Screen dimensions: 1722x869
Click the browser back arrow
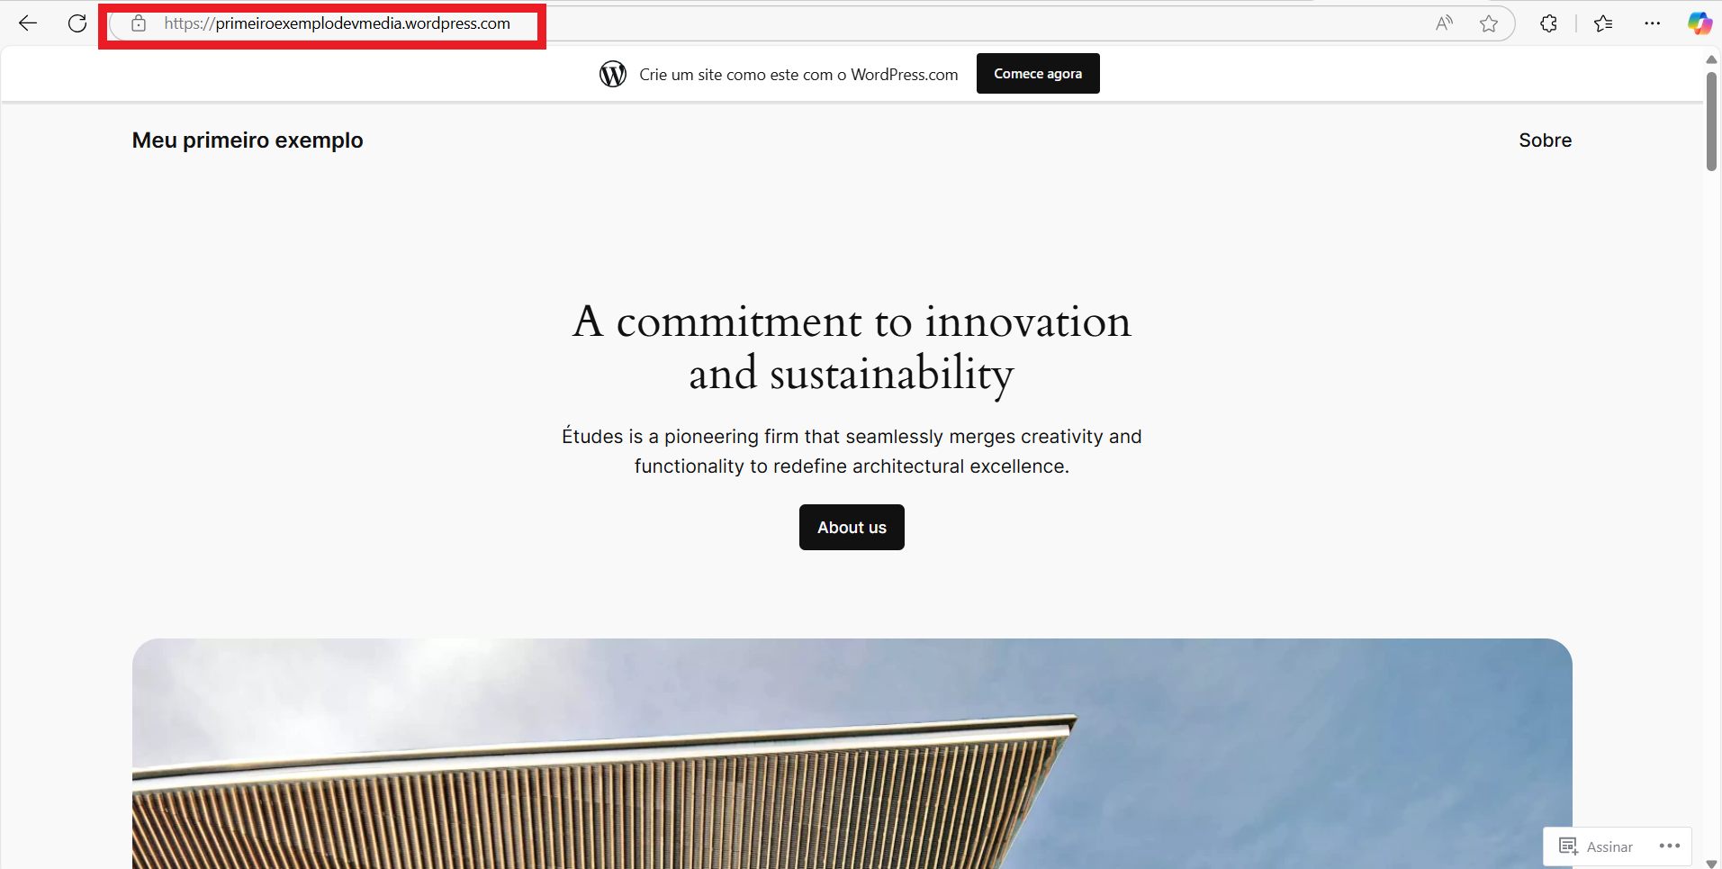[x=28, y=23]
